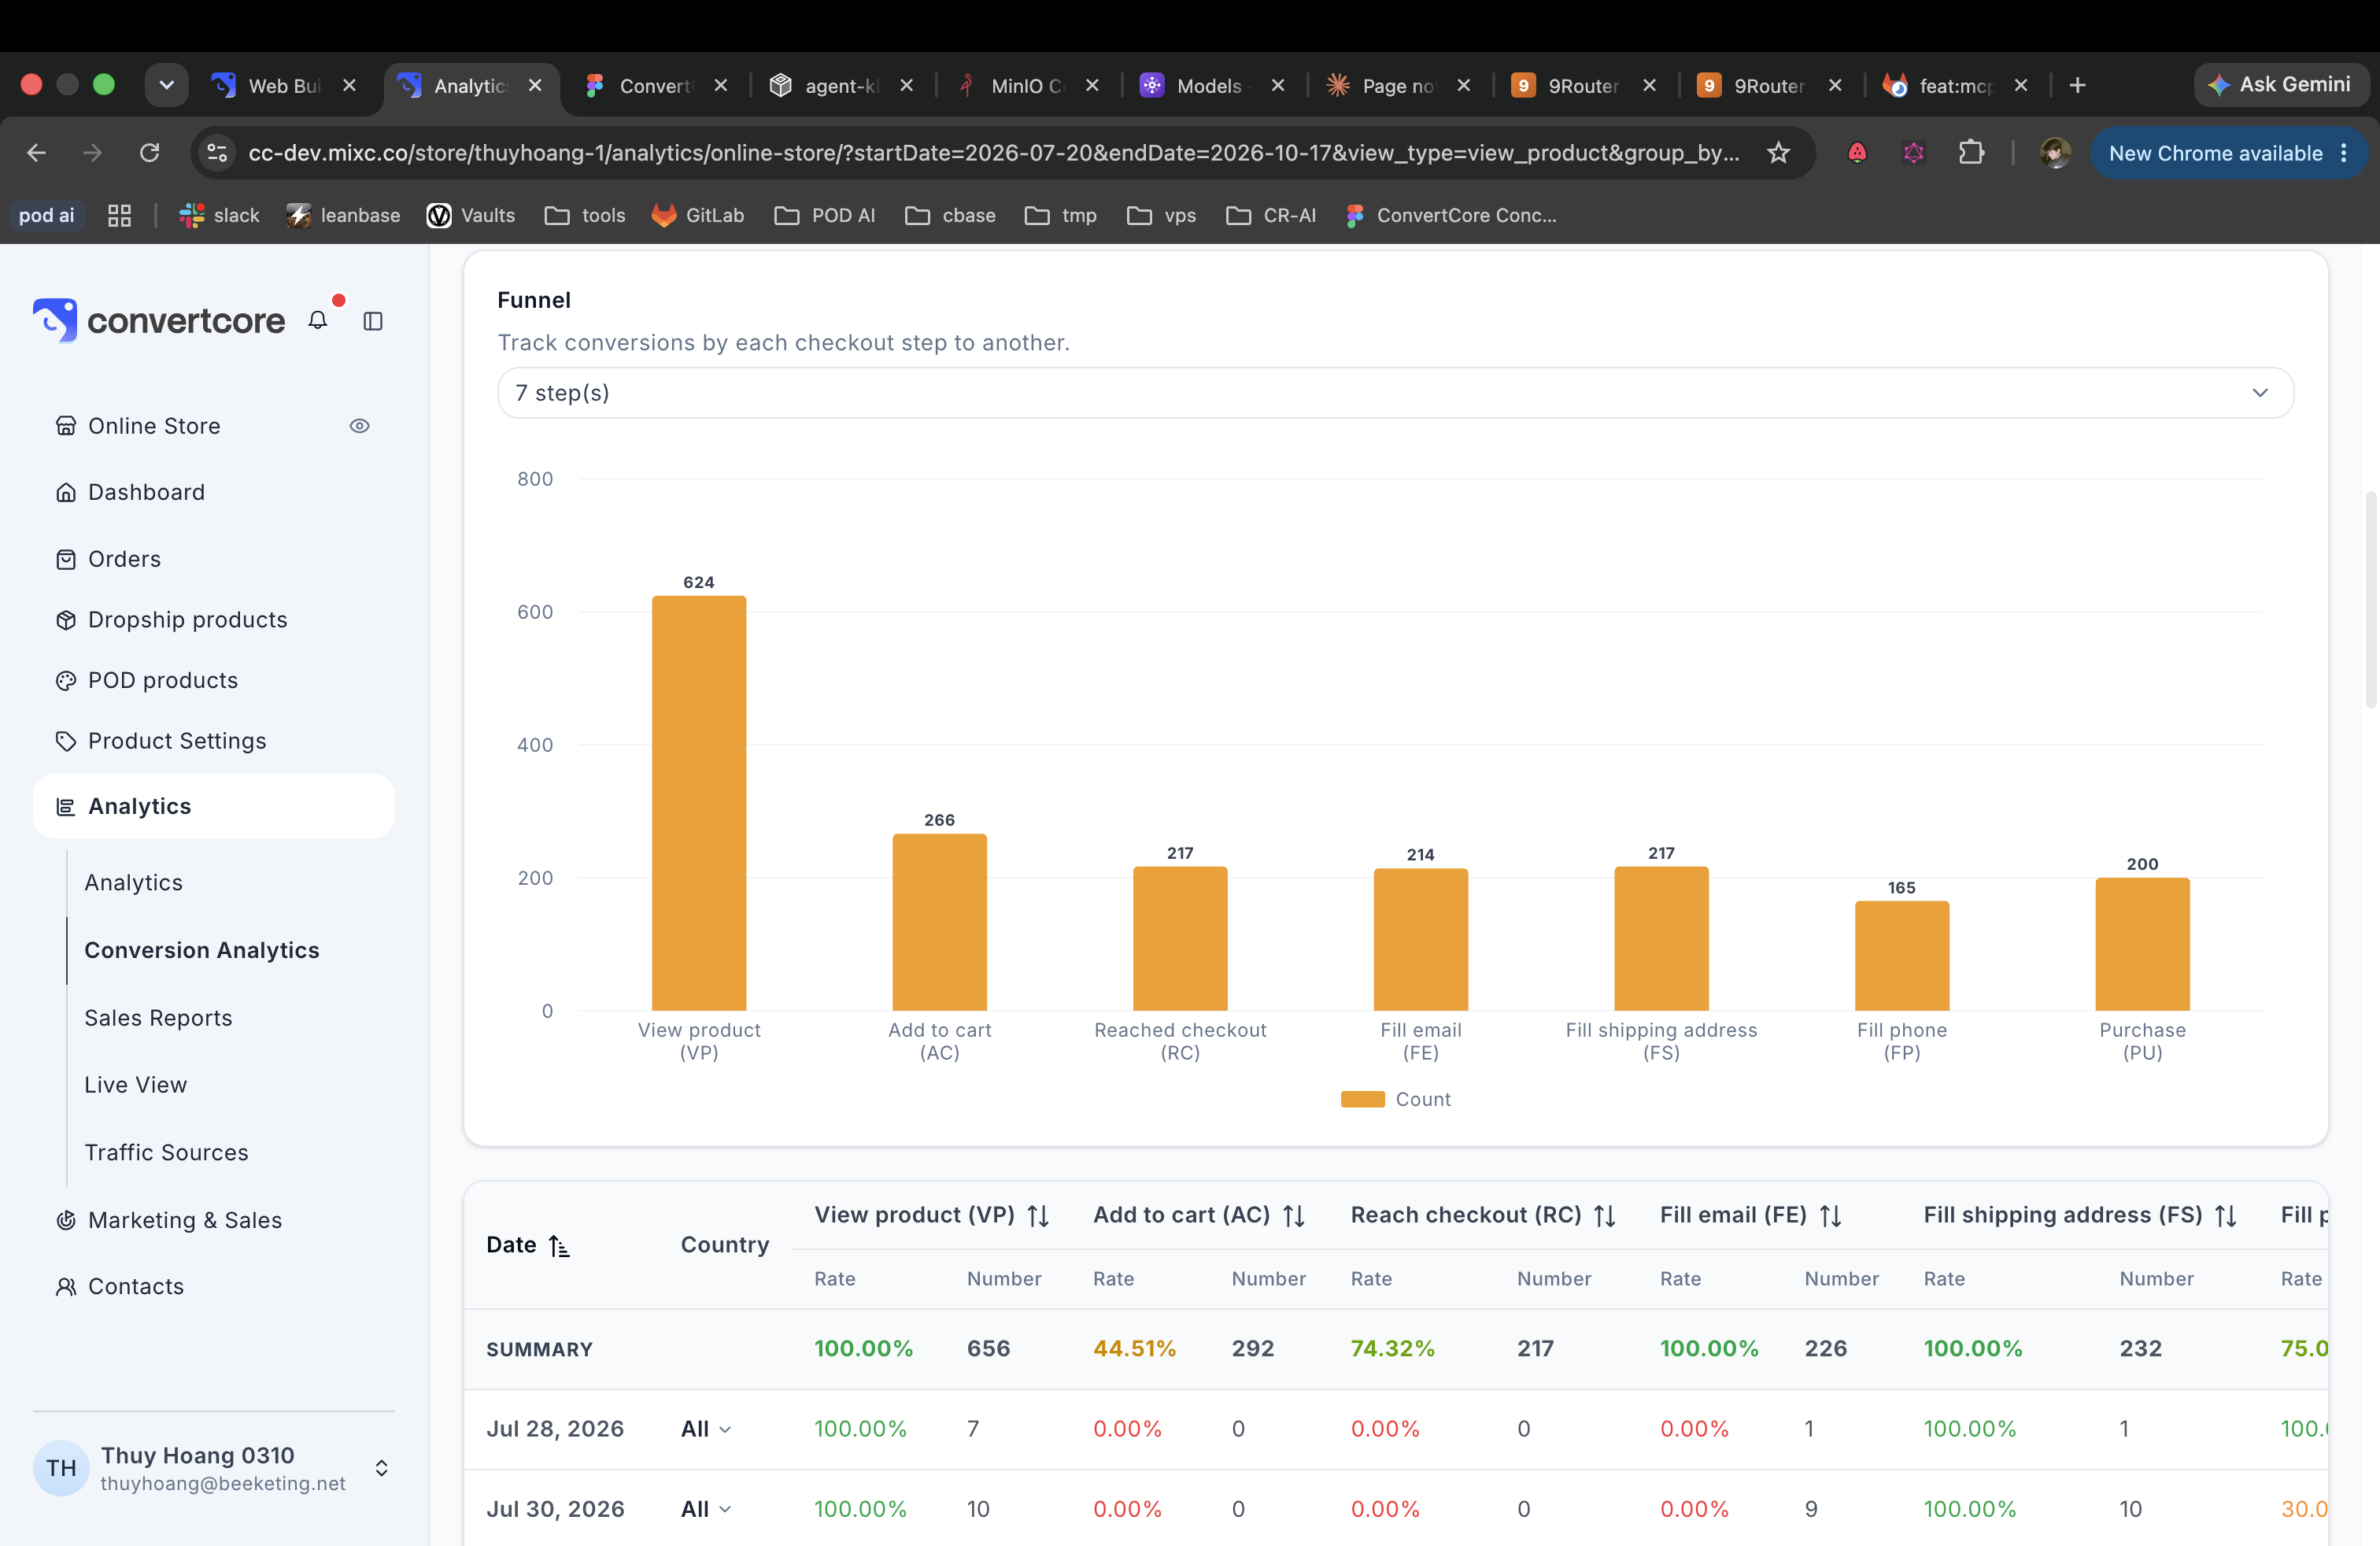
Task: Switch to the MinIO browser tab
Action: coord(1028,86)
